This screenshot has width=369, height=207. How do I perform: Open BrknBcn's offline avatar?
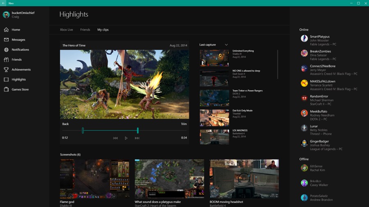304,183
